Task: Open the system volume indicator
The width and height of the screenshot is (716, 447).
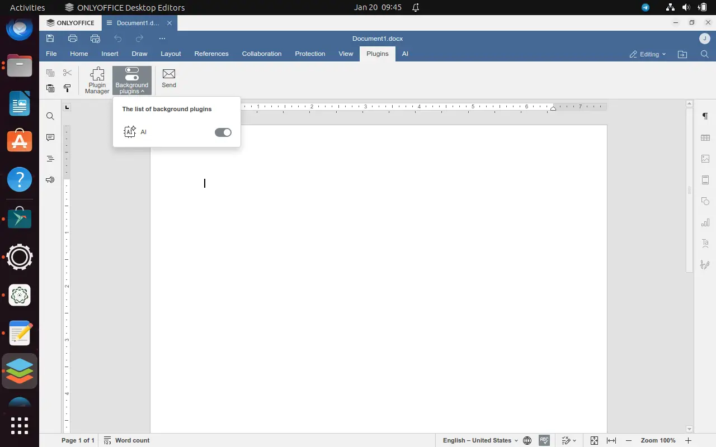Action: (x=686, y=7)
